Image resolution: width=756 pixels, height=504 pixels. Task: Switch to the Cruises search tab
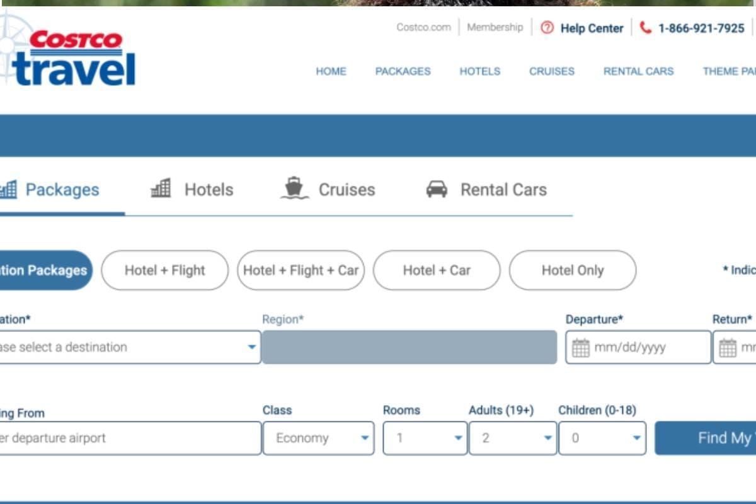(x=328, y=190)
